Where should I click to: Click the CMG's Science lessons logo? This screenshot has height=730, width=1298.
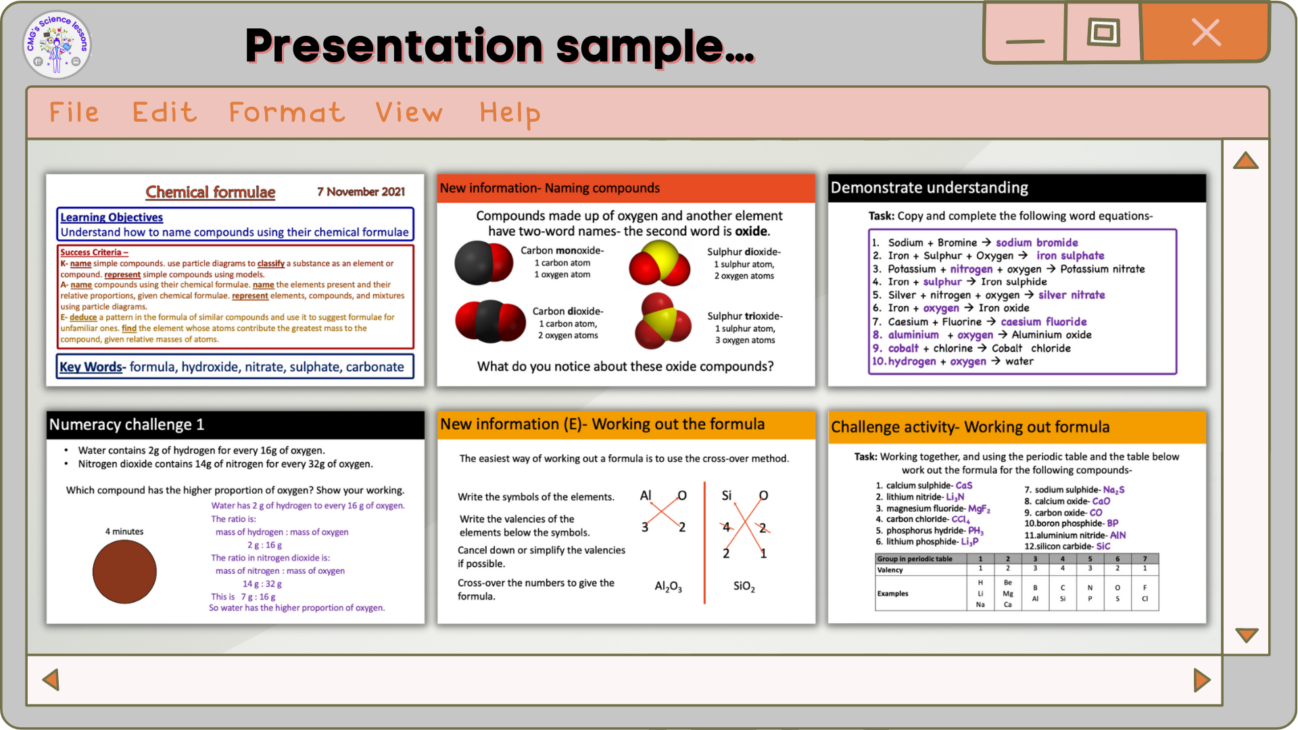[57, 44]
